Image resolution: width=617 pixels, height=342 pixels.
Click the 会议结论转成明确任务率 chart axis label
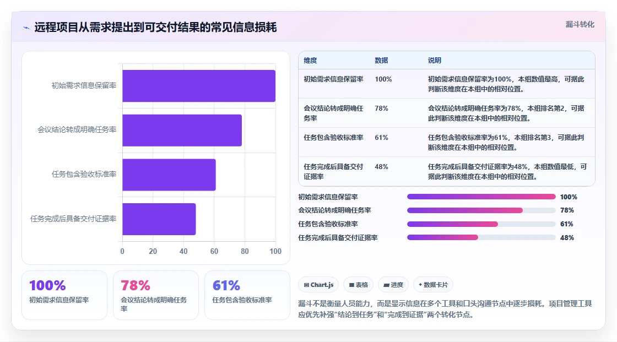(77, 129)
